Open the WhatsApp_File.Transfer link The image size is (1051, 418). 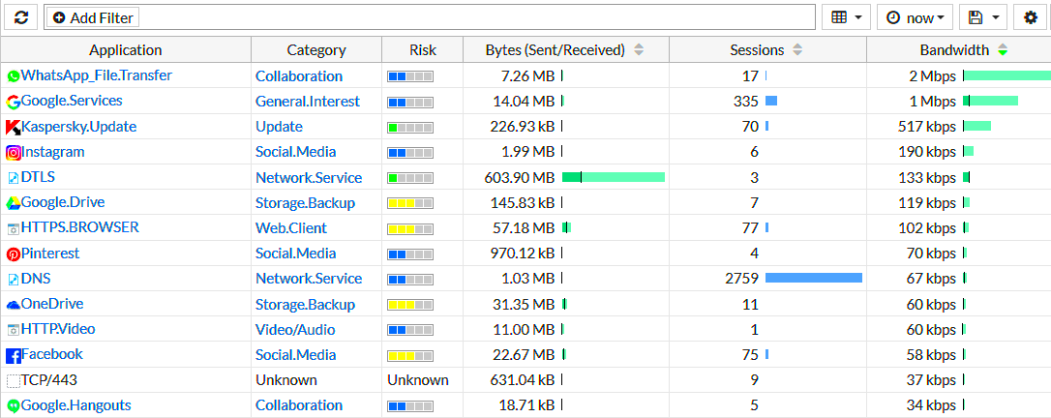tap(97, 75)
